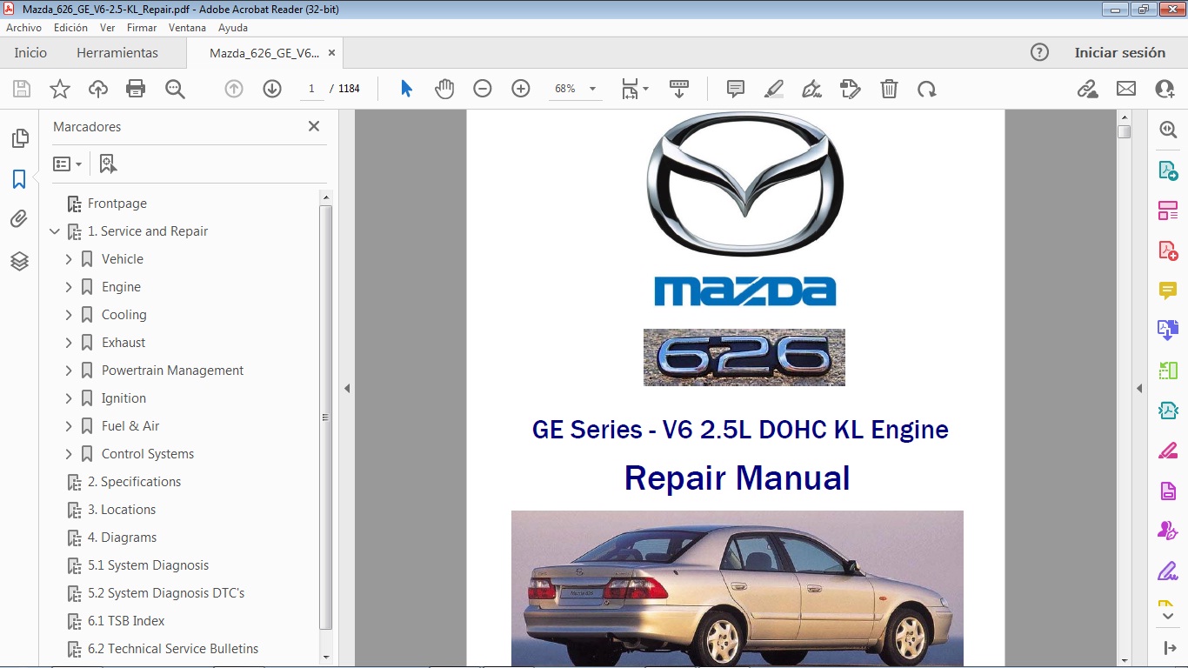Screen dimensions: 1188x668
Task: Click the Create PDF tool in right pane
Action: (x=1168, y=250)
